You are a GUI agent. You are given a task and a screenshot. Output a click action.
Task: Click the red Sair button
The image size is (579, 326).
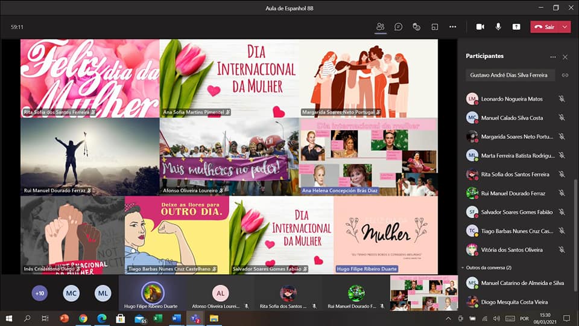pos(545,27)
